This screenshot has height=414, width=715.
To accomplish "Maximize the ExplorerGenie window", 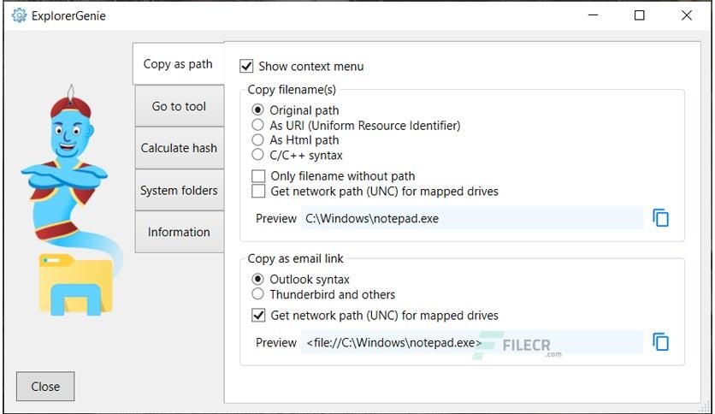I will (x=639, y=15).
